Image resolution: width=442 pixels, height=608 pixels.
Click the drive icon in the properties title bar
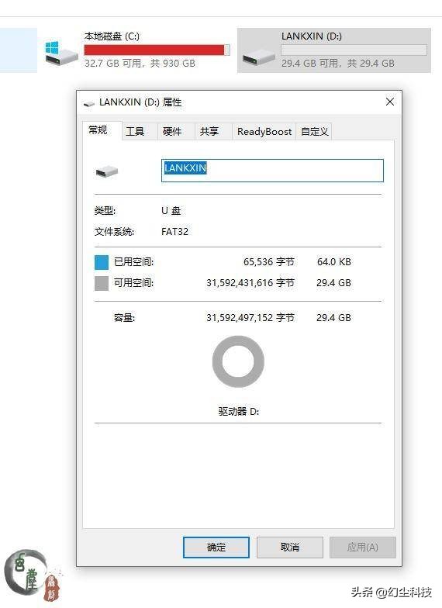click(89, 103)
